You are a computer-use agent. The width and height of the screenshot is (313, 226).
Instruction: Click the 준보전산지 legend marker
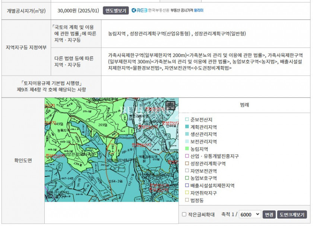point(187,120)
